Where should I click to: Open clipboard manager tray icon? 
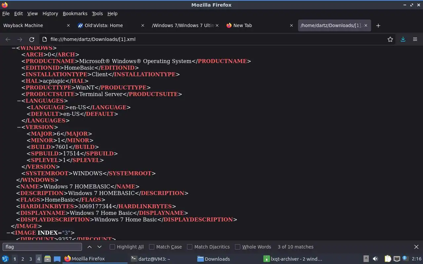point(388,259)
